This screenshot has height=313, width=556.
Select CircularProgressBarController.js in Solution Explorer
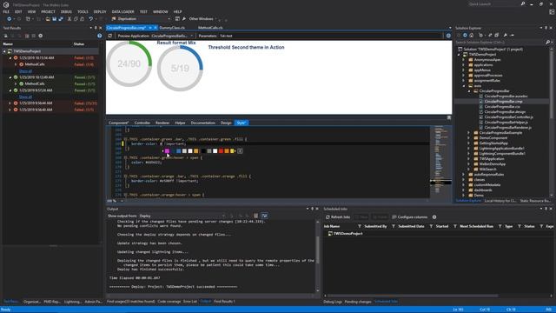508,117
